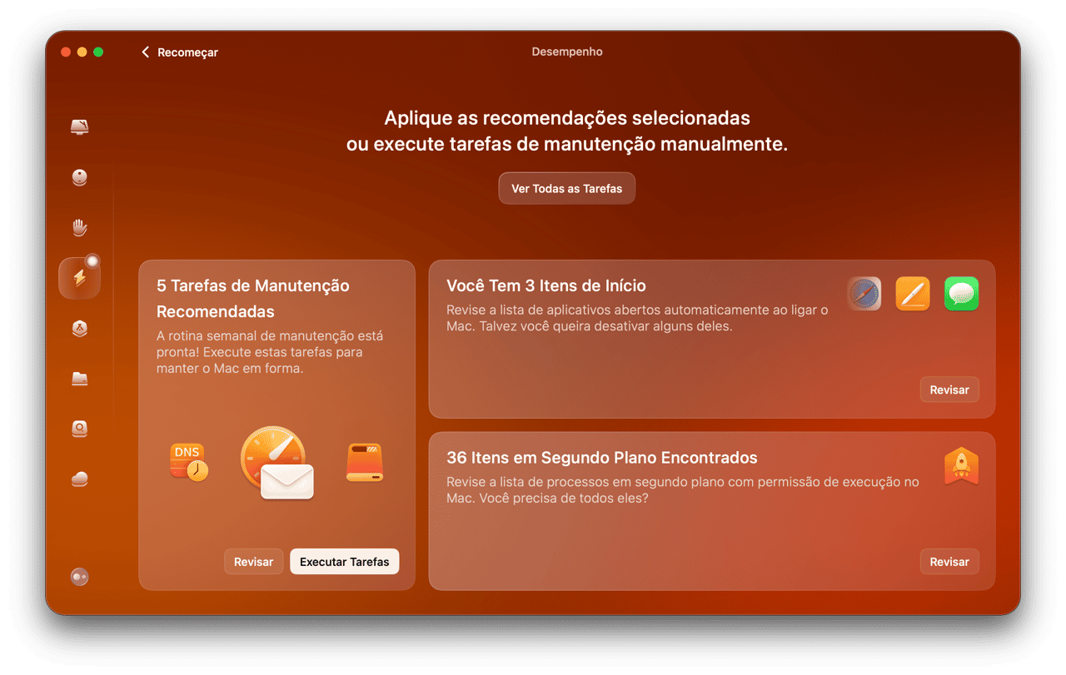Click the assistant icon at sidebar bottom
This screenshot has height=675, width=1066.
80,577
